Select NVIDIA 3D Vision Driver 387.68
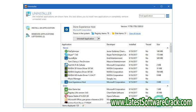The image size is (196, 112). coord(115,68)
